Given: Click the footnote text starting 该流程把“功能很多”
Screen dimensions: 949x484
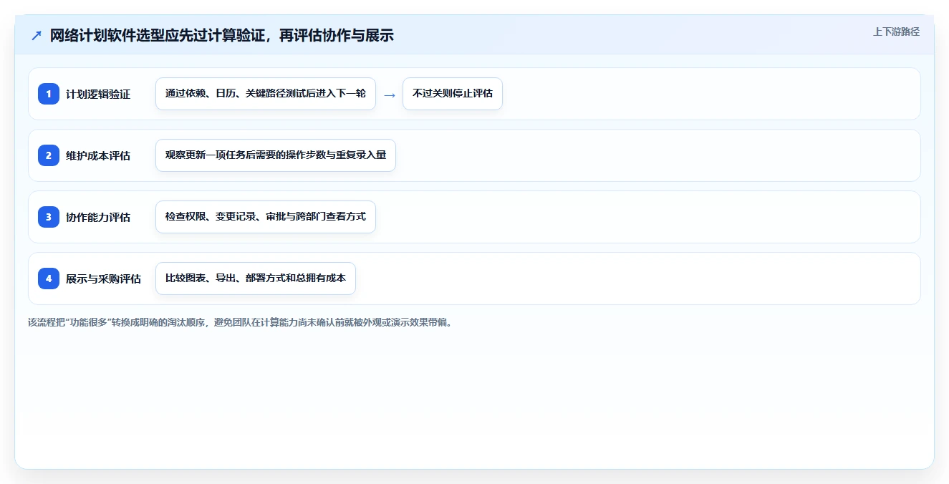Looking at the screenshot, I should tap(240, 322).
